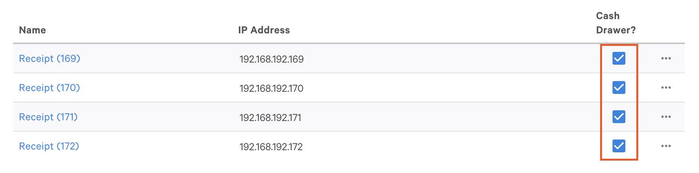The width and height of the screenshot is (699, 173).
Task: Click the IP Address column header
Action: 264,30
